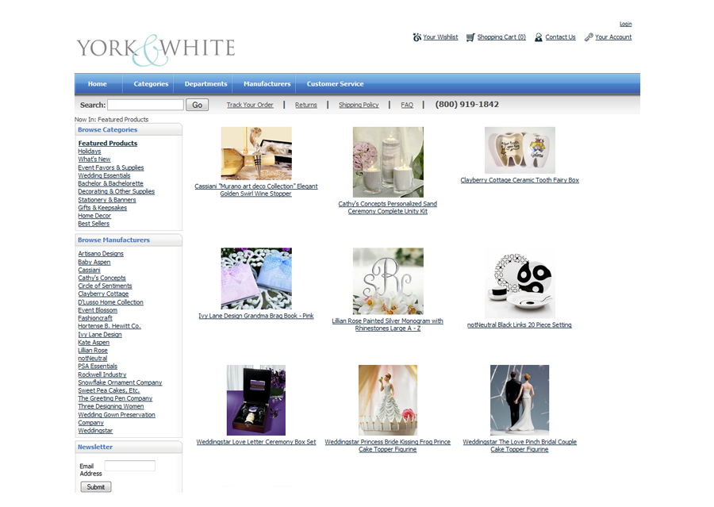Open Cassiani wine stopper product image
Viewport: 714px width, 507px height.
256,153
